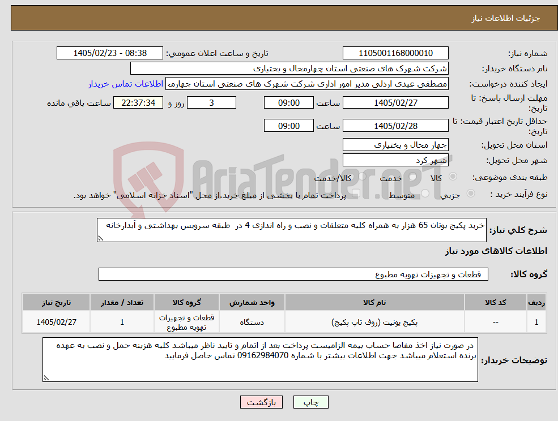Click the unit cell دستگاه
This screenshot has height=421, width=558.
(252, 322)
